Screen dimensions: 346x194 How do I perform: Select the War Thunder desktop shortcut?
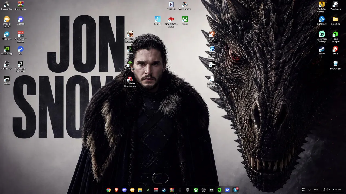(x=185, y=6)
